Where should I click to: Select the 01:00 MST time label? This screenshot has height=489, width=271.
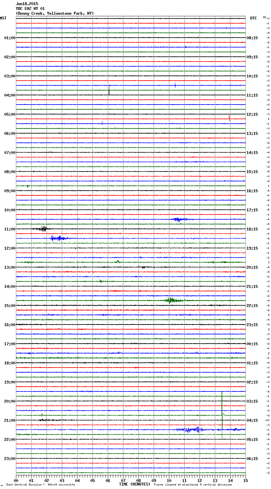10,38
